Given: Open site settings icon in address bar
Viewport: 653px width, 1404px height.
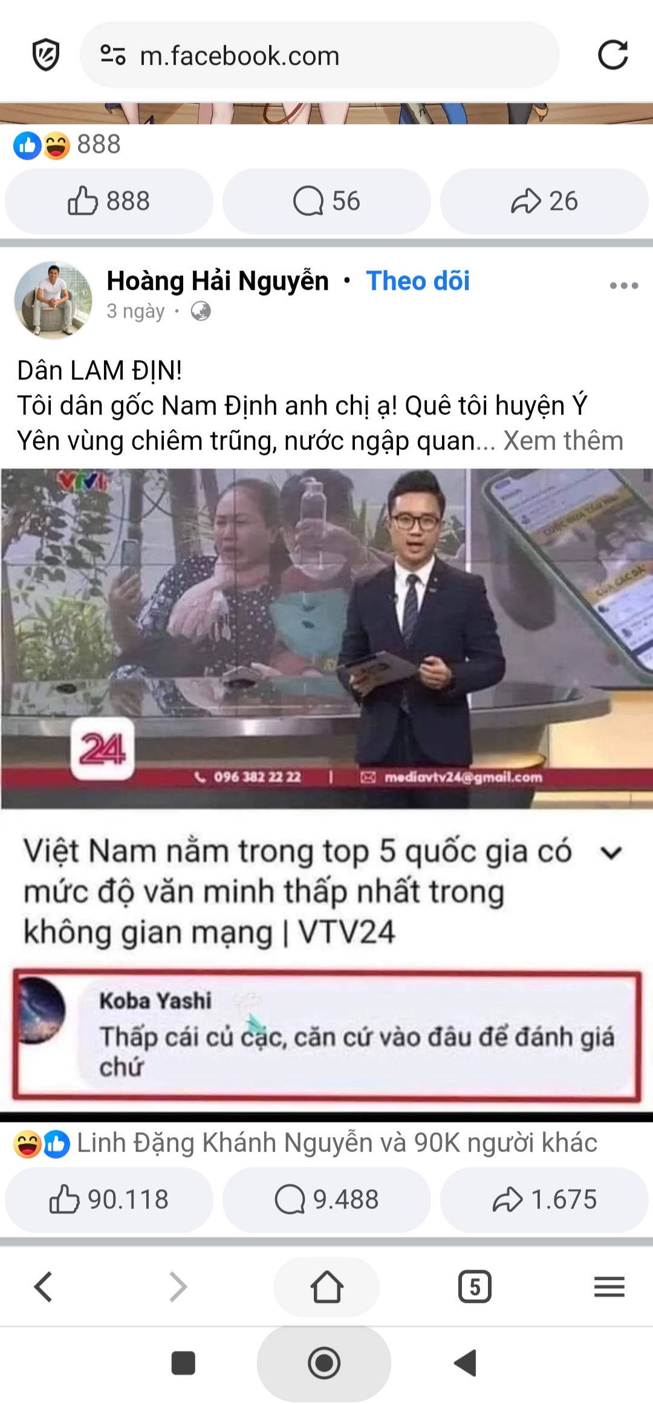Looking at the screenshot, I should pyautogui.click(x=112, y=55).
